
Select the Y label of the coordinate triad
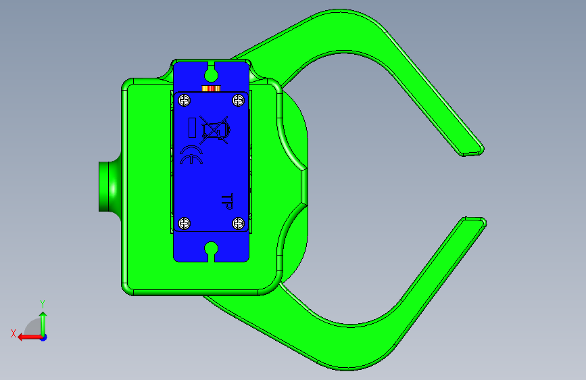click(43, 304)
